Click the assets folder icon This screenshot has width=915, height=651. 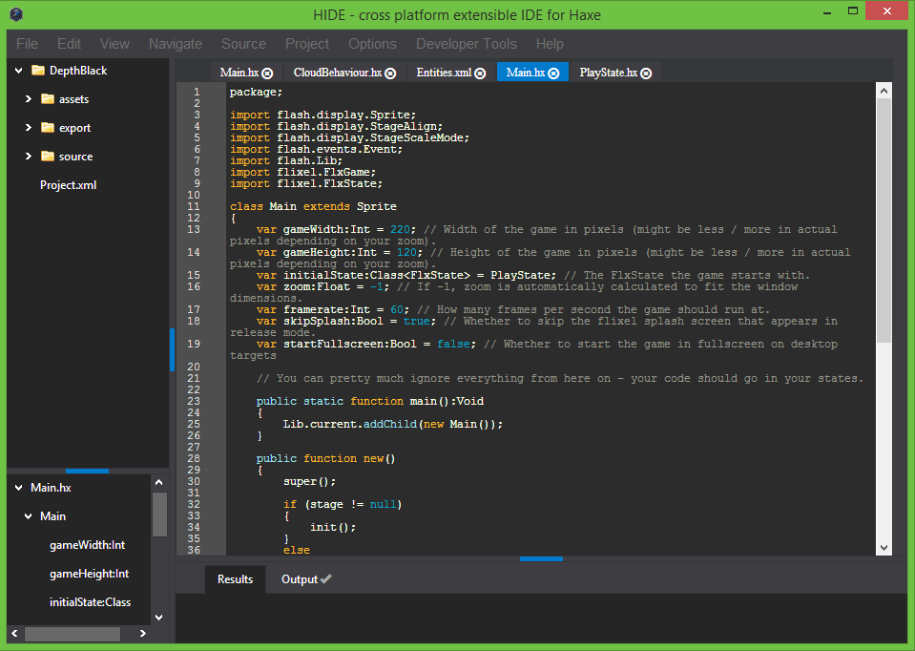[48, 99]
